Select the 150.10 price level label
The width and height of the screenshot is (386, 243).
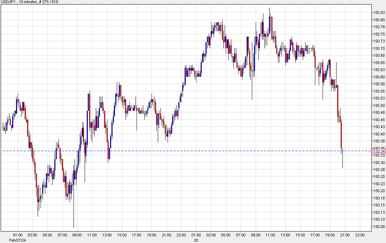379,219
